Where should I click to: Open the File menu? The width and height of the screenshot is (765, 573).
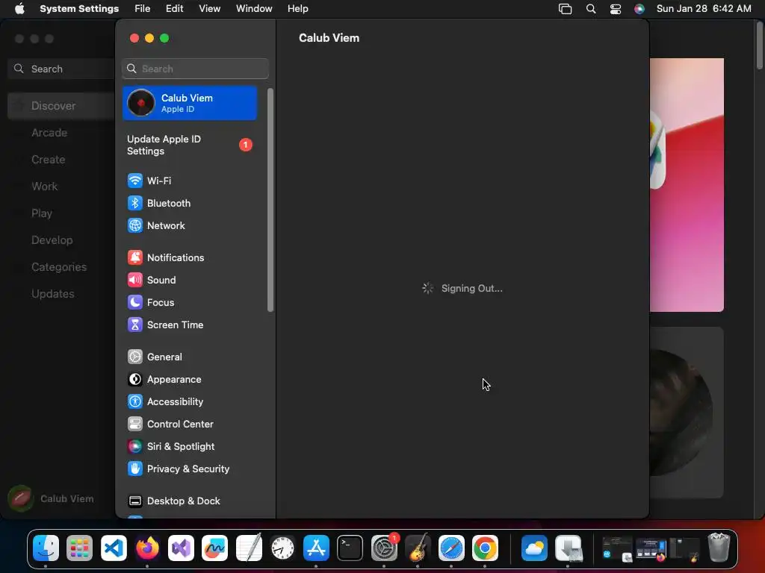click(x=143, y=9)
